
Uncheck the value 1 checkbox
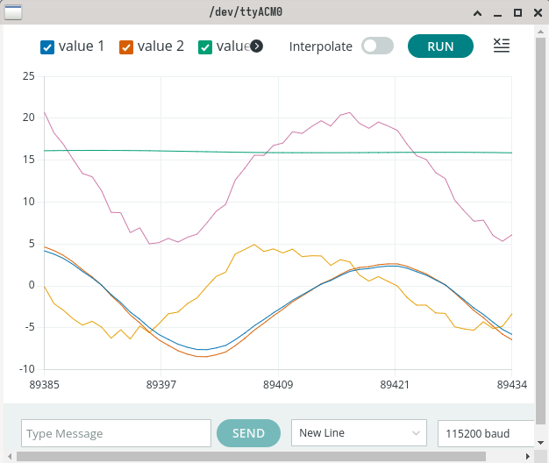point(48,47)
